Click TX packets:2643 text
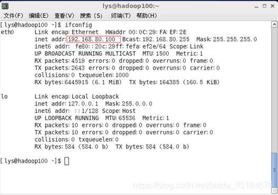This screenshot has height=195, width=278. [x=60, y=68]
